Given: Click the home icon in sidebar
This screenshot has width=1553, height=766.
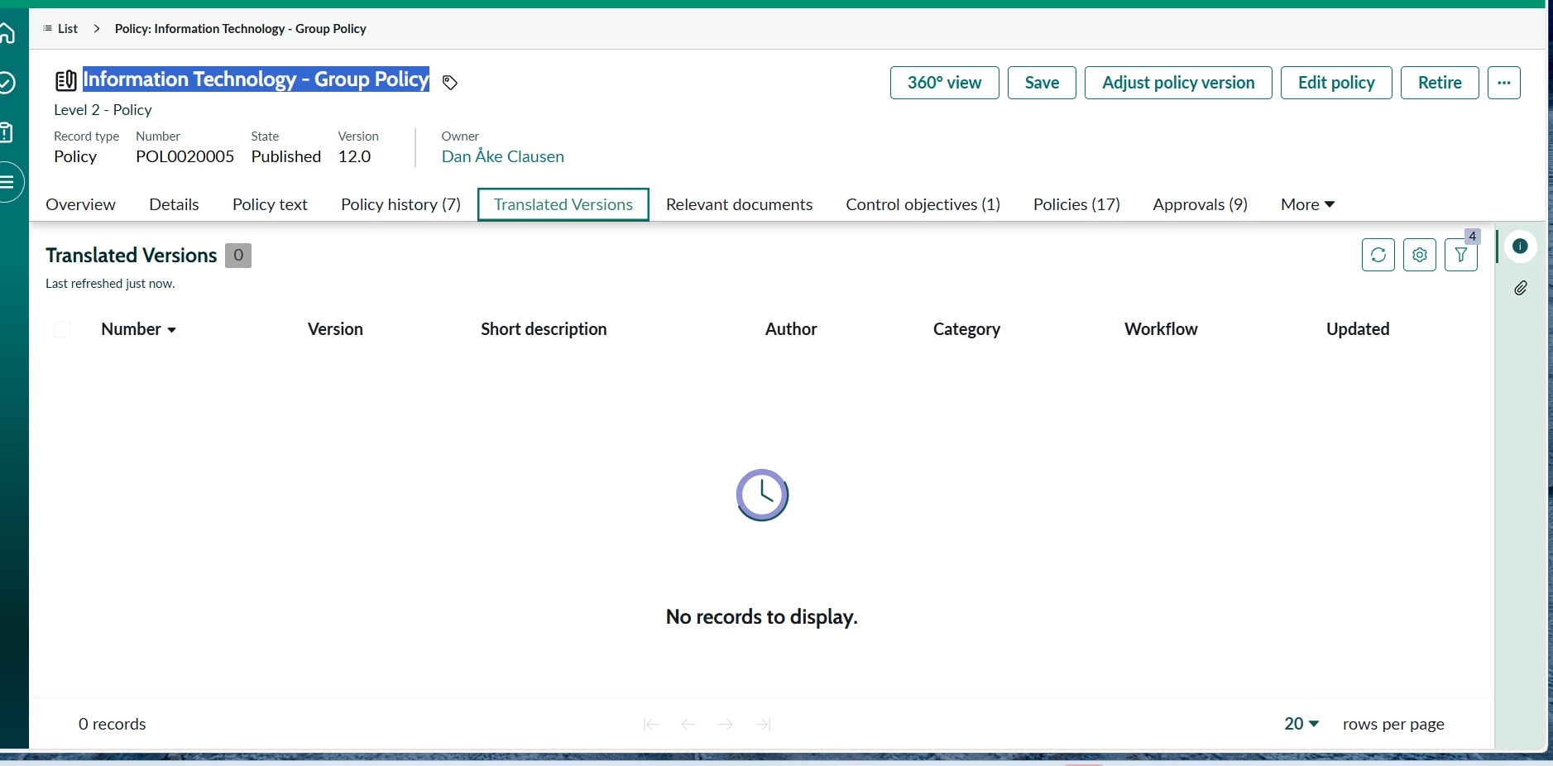Looking at the screenshot, I should (7, 33).
